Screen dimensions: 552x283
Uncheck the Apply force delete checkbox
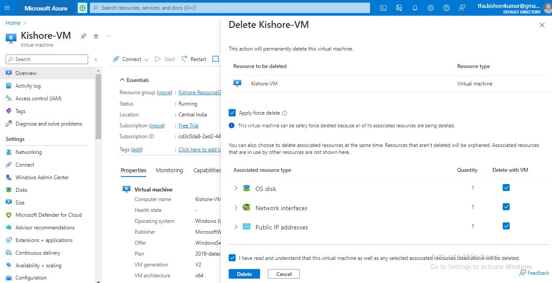click(233, 113)
